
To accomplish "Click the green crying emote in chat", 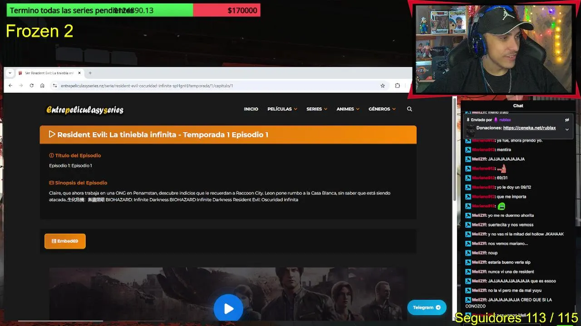I will (502, 206).
